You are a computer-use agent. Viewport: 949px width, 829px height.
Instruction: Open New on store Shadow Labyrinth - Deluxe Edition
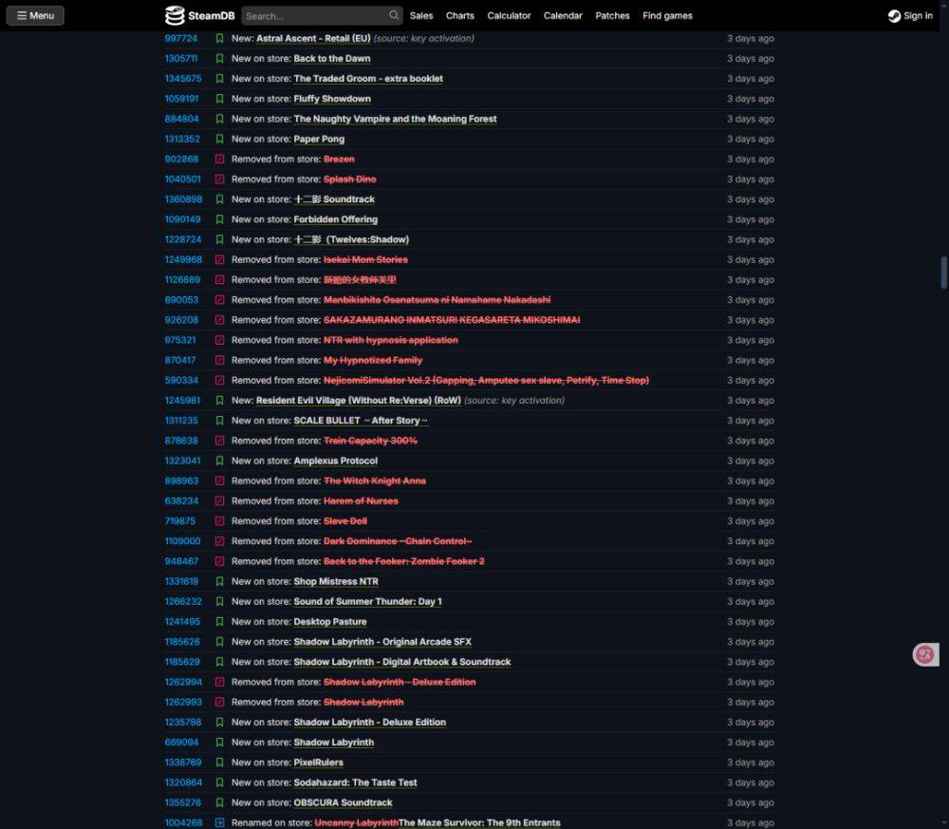pyautogui.click(x=370, y=723)
